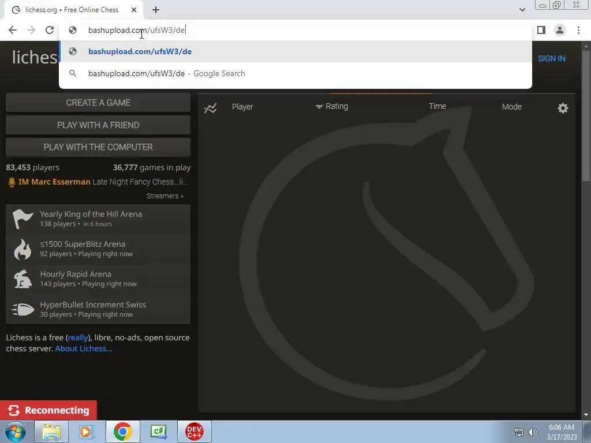Select the Google Search suggestion for bashupload
This screenshot has height=443, width=591.
295,73
